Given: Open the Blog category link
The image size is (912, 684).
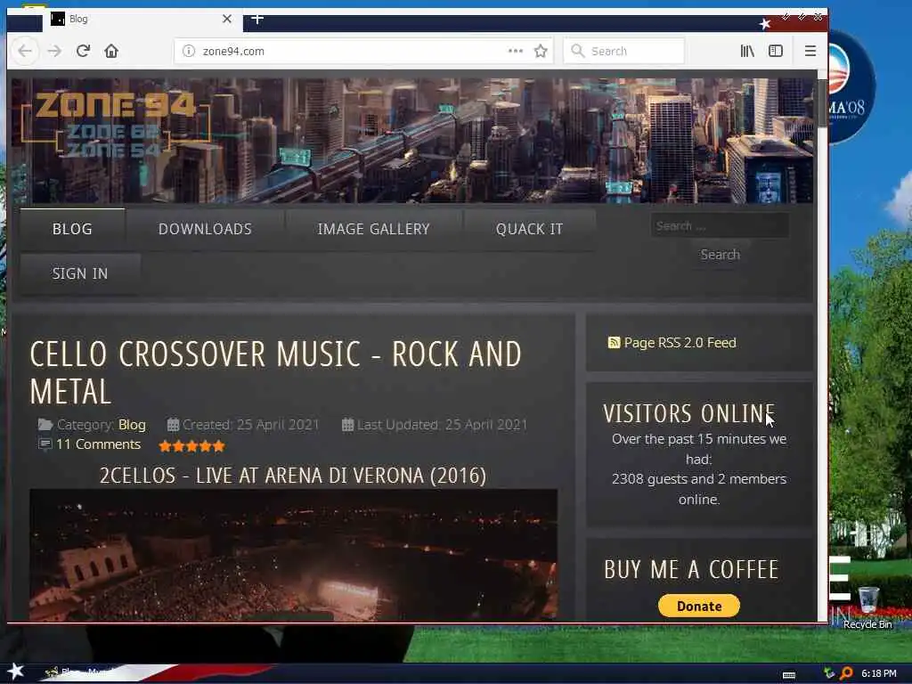Looking at the screenshot, I should point(132,425).
